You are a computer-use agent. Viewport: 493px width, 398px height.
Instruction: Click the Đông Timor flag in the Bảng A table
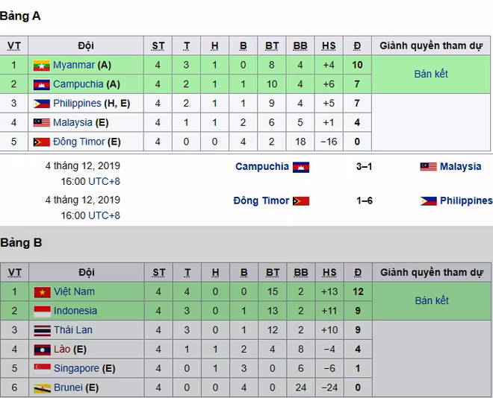coord(42,142)
